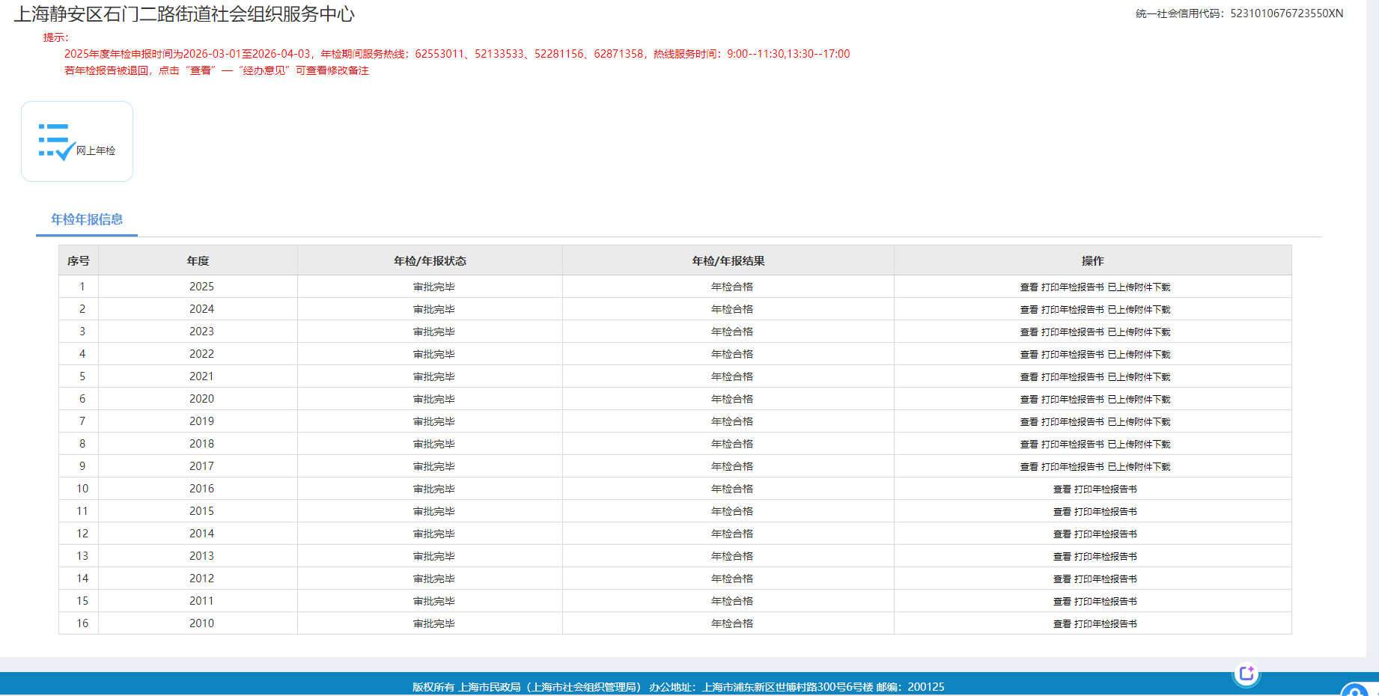Click 查看 in the 2018 row
1379x696 pixels.
point(1029,445)
